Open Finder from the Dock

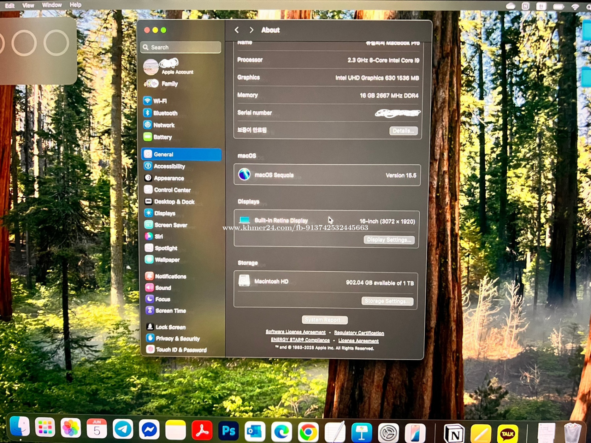click(19, 427)
